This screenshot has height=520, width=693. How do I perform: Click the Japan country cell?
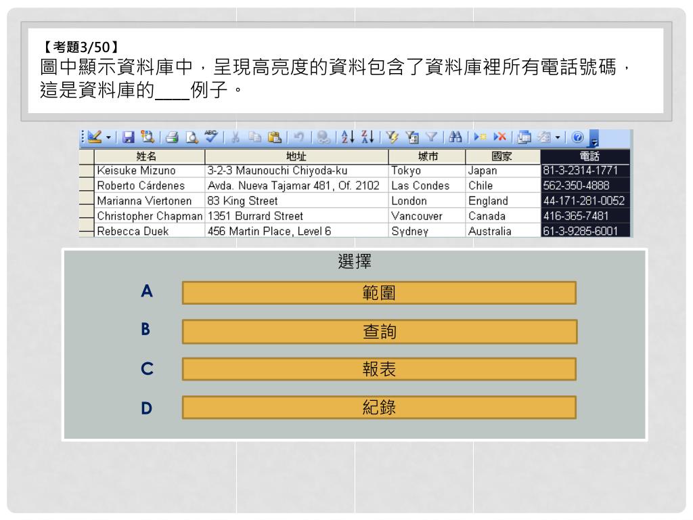click(x=503, y=171)
